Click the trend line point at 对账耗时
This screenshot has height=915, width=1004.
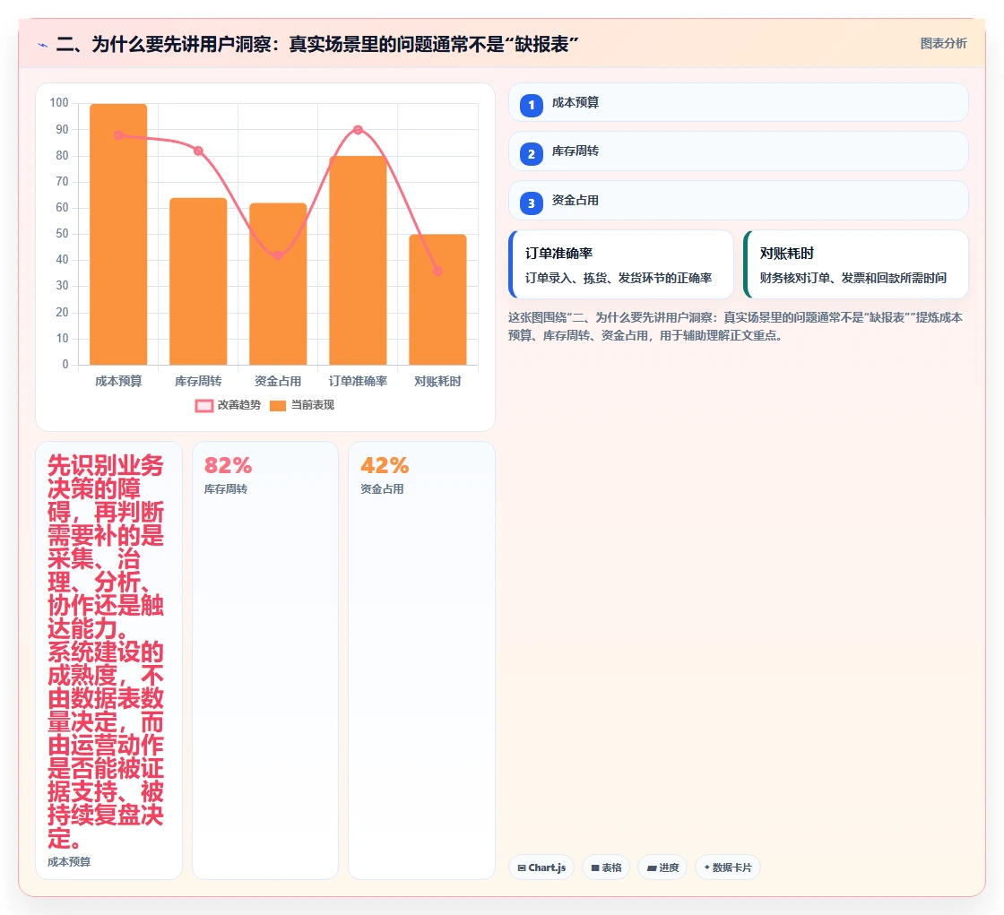pyautogui.click(x=438, y=271)
